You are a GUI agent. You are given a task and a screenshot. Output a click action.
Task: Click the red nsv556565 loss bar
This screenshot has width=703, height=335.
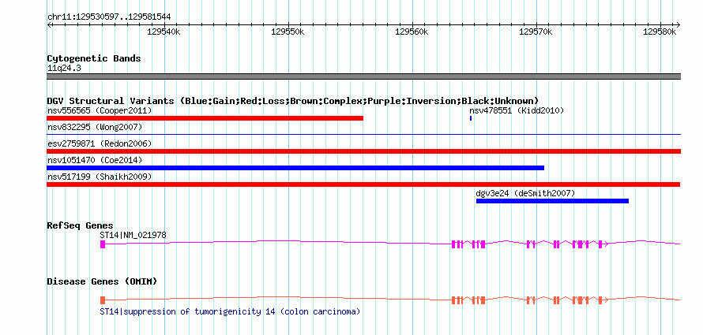pyautogui.click(x=205, y=118)
